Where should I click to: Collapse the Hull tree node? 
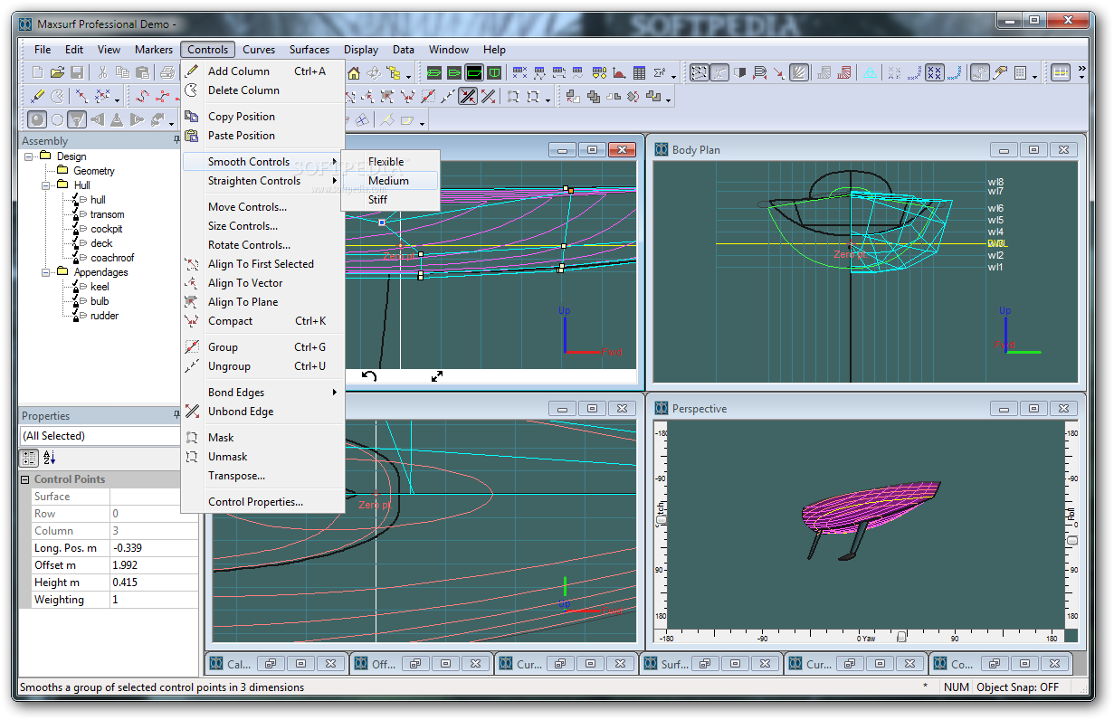pyautogui.click(x=45, y=185)
